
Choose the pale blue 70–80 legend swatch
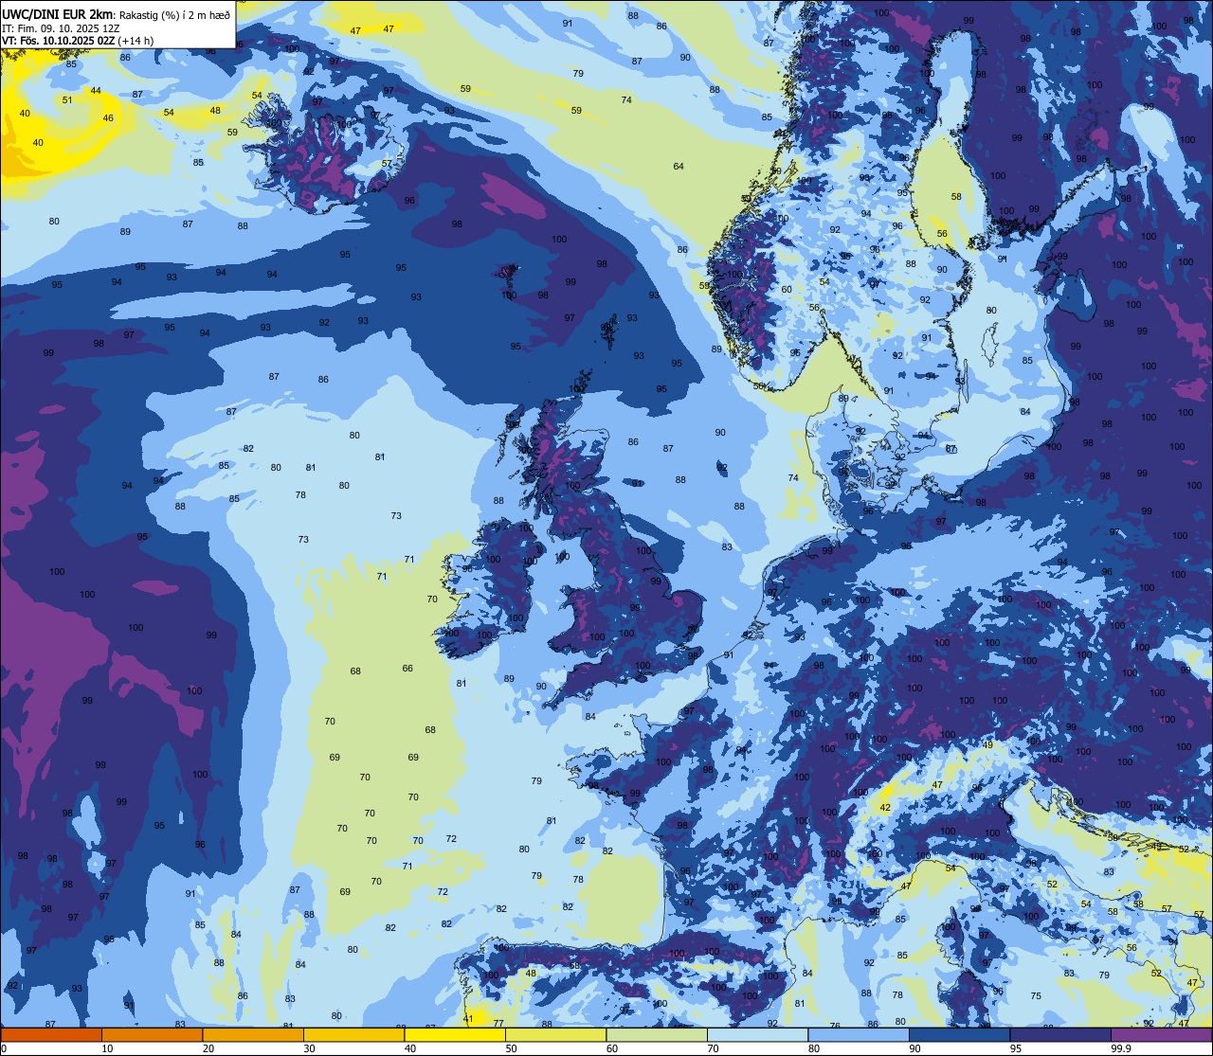(758, 1034)
